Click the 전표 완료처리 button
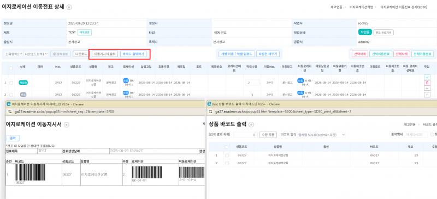The width and height of the screenshot is (437, 199). pos(383,33)
